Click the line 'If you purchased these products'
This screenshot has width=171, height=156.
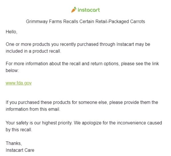coord(82,102)
